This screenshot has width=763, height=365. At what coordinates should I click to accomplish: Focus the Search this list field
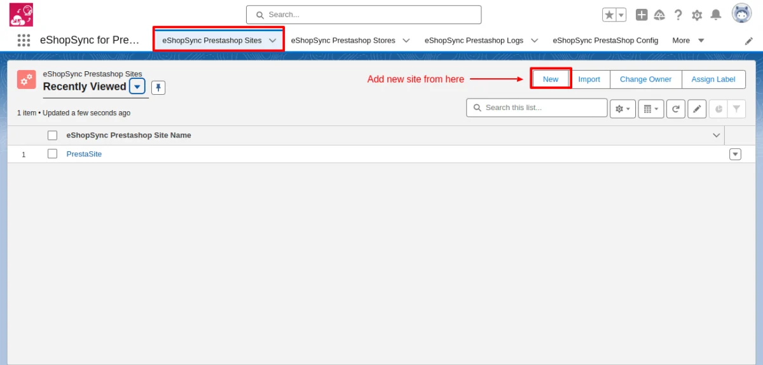click(537, 107)
